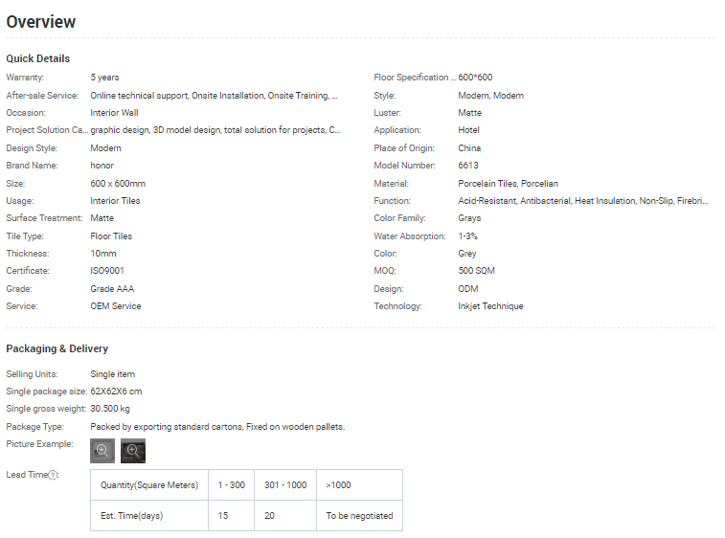Click the 'To be negotiated' cell
The height and width of the screenshot is (538, 725).
[x=359, y=516]
